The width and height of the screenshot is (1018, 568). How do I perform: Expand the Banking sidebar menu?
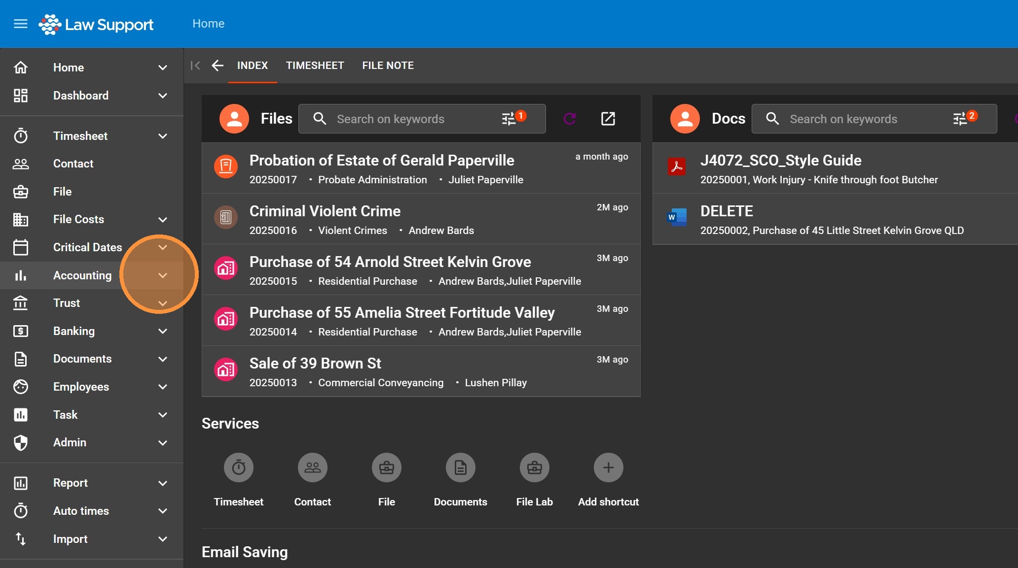click(x=163, y=331)
